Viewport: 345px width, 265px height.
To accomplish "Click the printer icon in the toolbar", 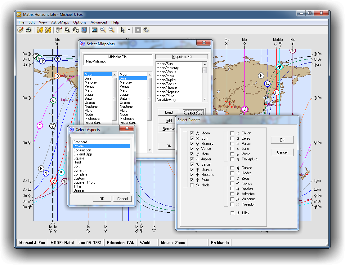I will tap(29, 30).
